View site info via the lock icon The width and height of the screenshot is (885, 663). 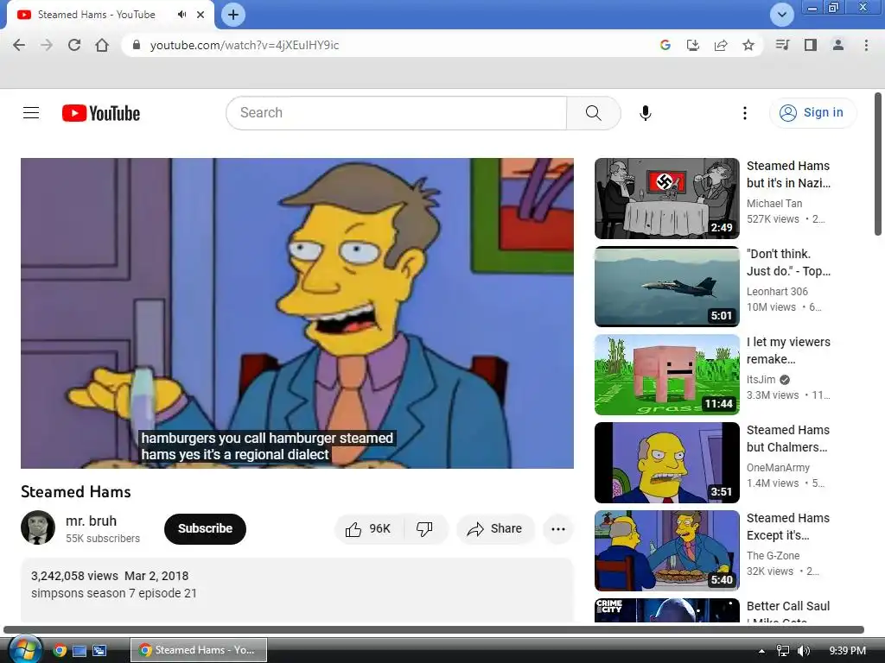point(136,45)
